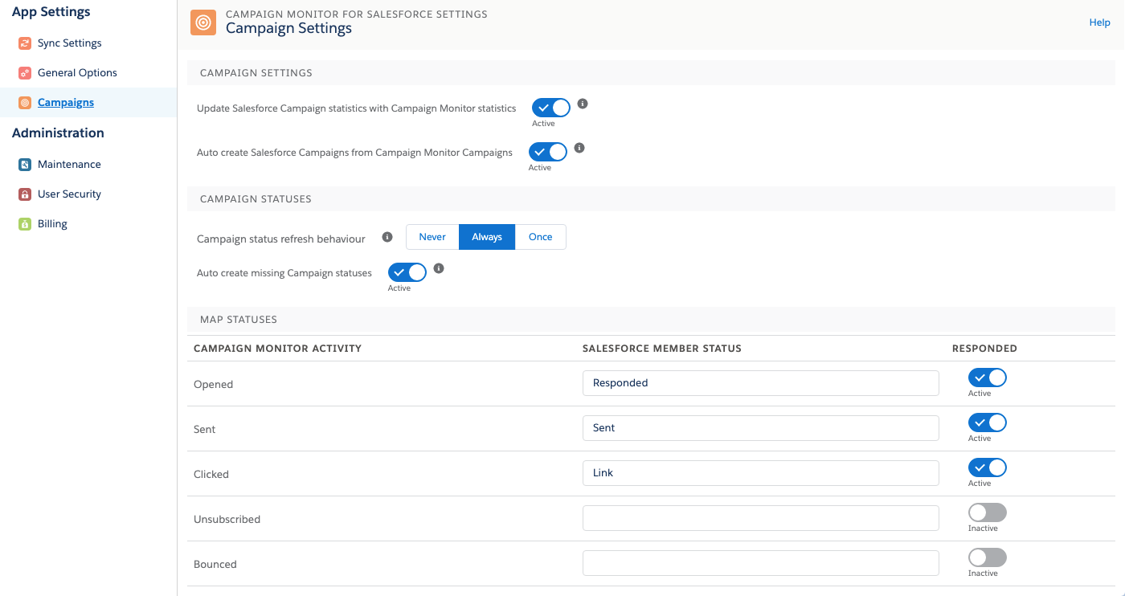
Task: Click the Unsubscribed activity label
Action: click(x=227, y=520)
